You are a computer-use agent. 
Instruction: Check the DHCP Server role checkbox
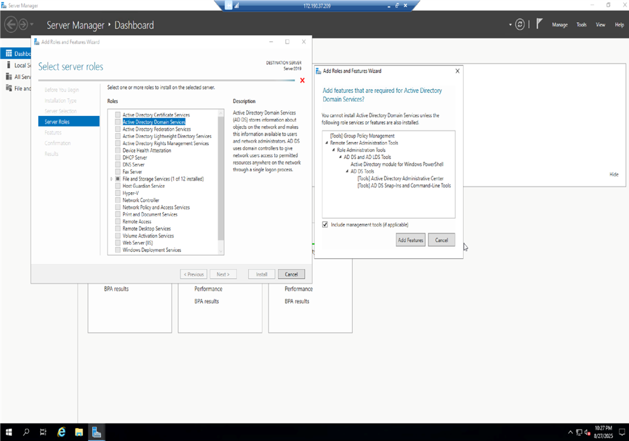pyautogui.click(x=118, y=157)
